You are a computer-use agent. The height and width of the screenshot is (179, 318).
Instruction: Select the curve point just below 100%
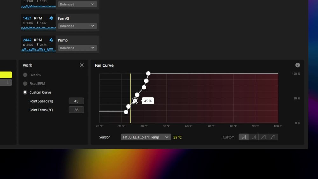146,81
